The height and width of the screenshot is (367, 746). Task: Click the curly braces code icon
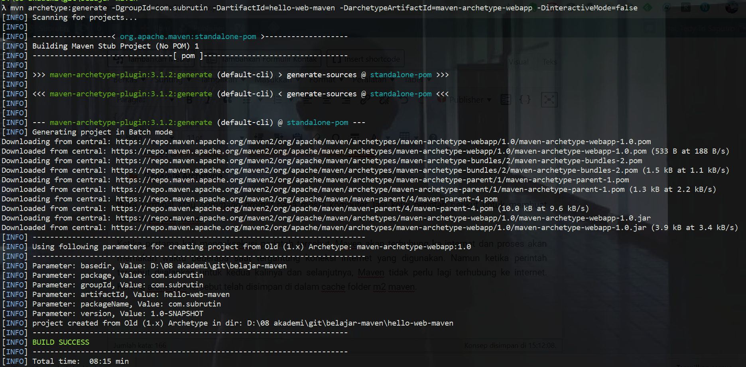[525, 100]
